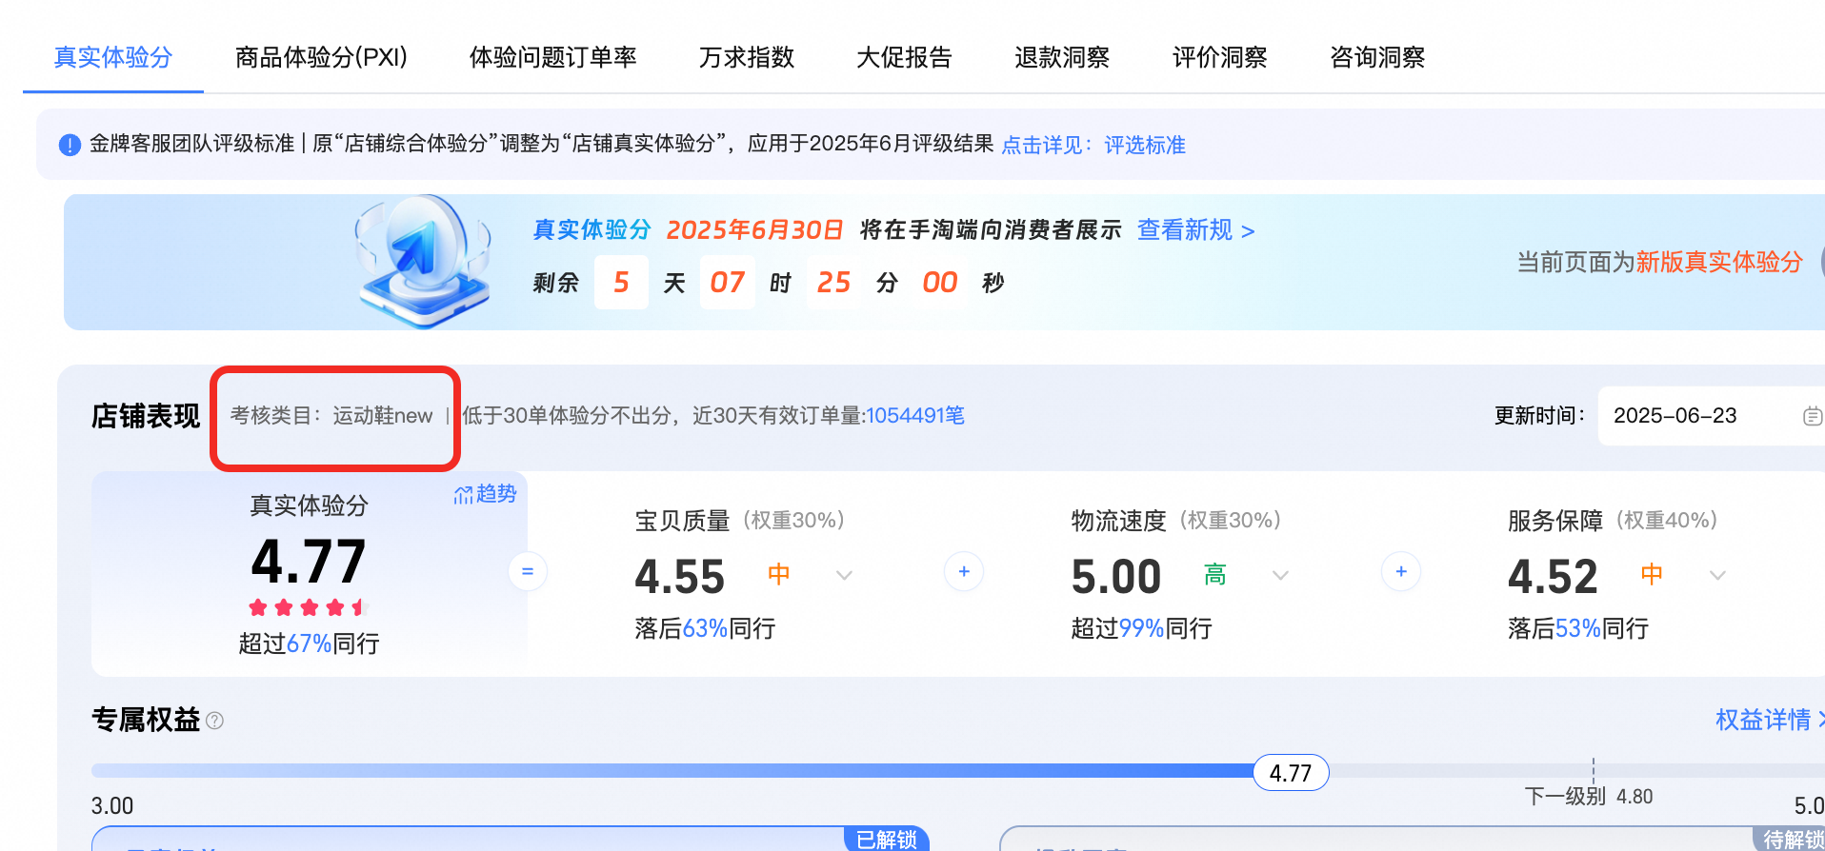Open the 体验问题订单率 tab
Screen dimensions: 1825x851
click(x=552, y=57)
